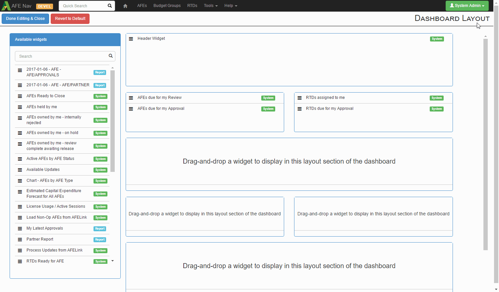Open the System Admin account dropdown
The image size is (499, 292).
pyautogui.click(x=467, y=6)
